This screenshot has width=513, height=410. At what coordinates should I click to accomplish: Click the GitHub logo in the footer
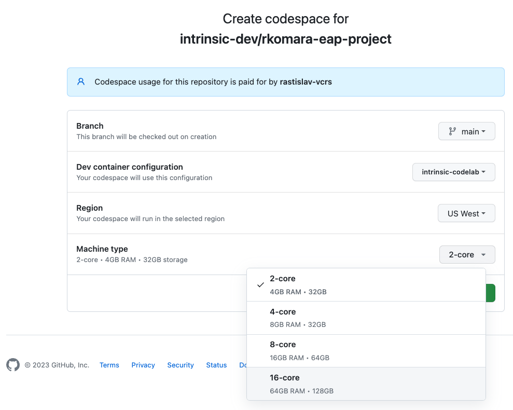[x=13, y=365]
